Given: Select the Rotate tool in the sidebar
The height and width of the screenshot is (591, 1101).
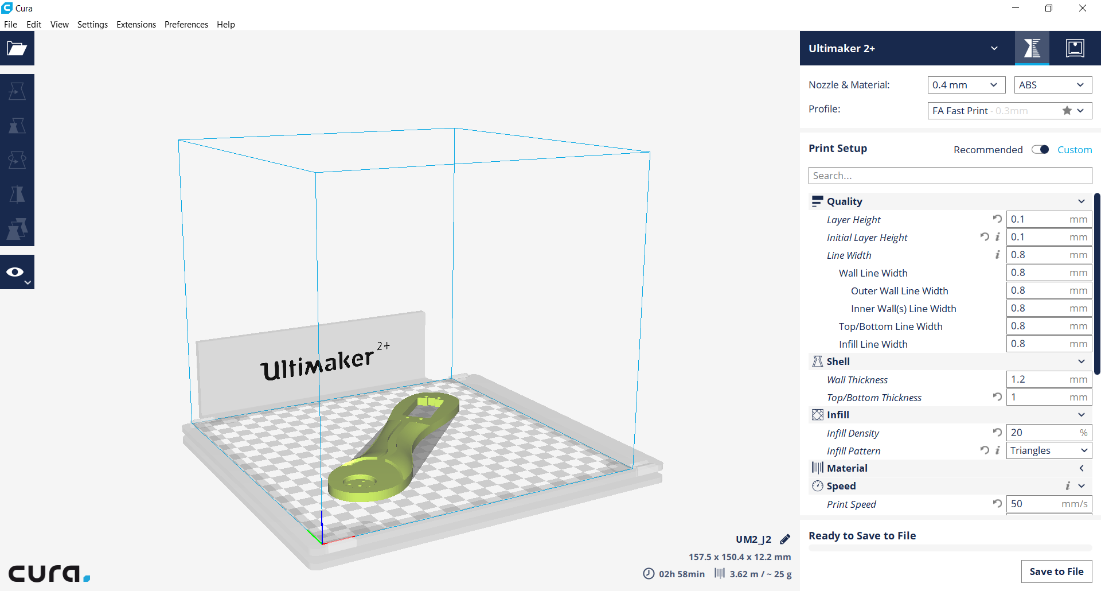Looking at the screenshot, I should tap(17, 160).
